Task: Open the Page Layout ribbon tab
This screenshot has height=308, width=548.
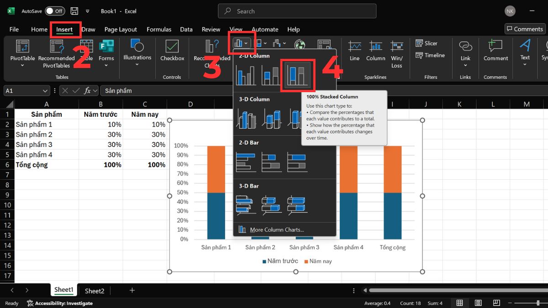Action: pyautogui.click(x=121, y=29)
